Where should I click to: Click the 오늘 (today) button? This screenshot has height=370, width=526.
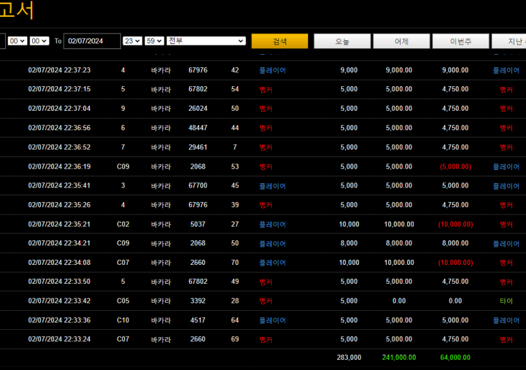click(x=342, y=41)
